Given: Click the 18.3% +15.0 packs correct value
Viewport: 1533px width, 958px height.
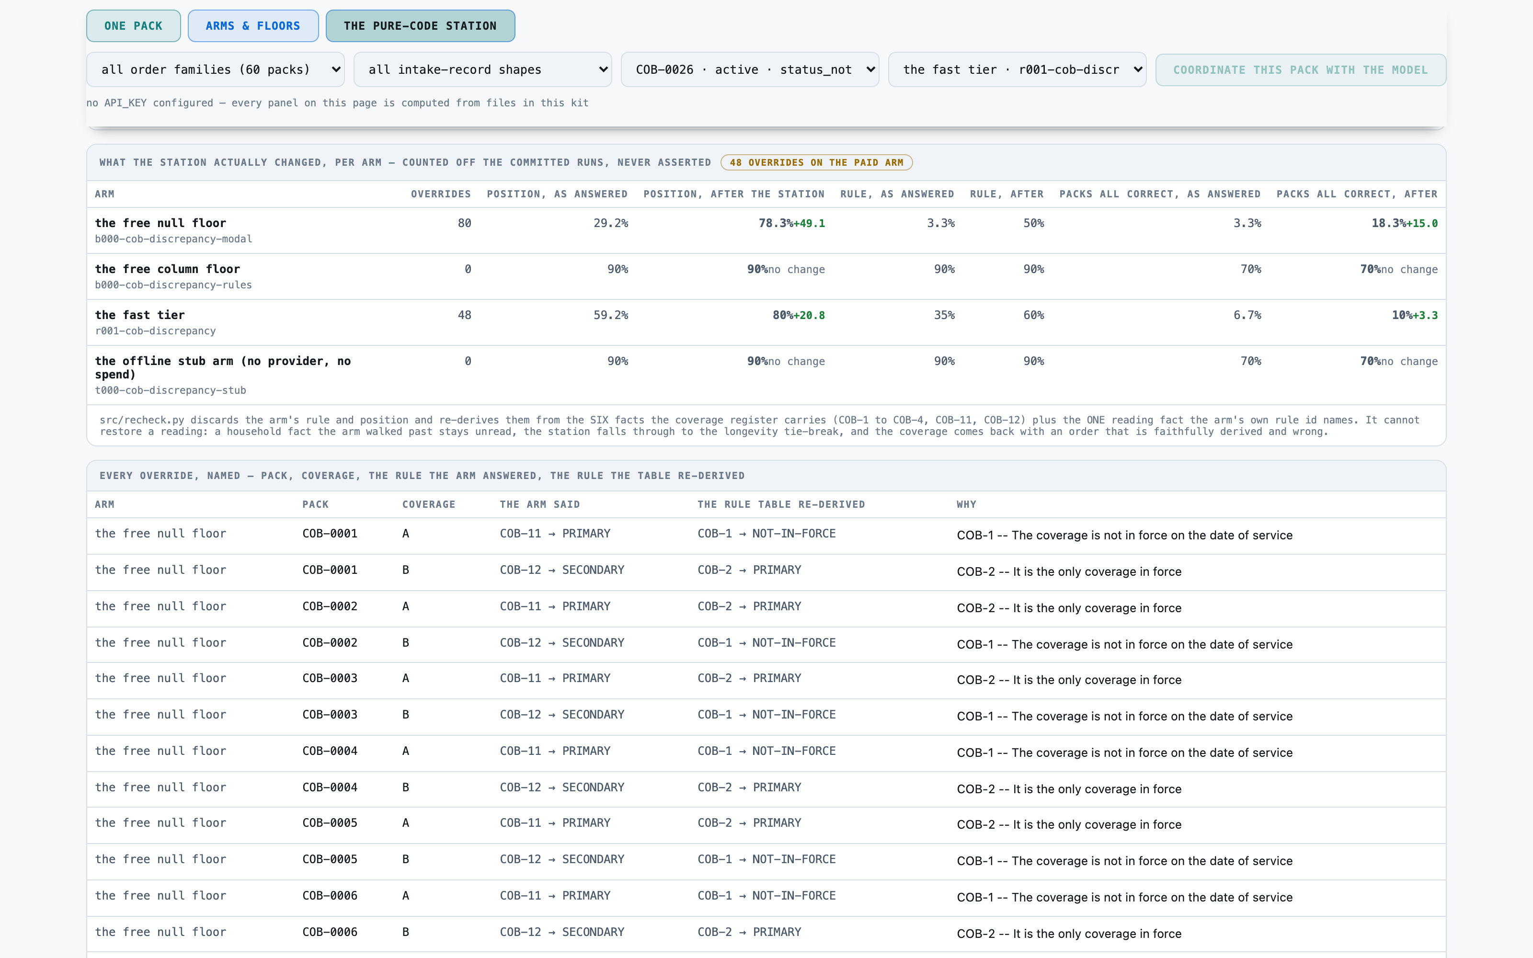Looking at the screenshot, I should click(1405, 223).
